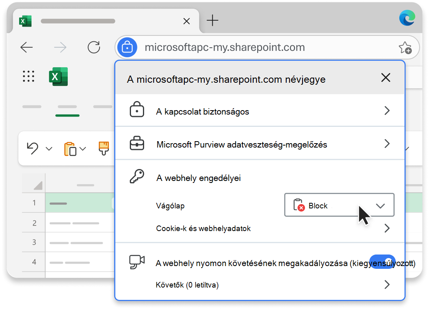Click the lock site-info icon in address bar
This screenshot has height=309, width=428.
pos(127,47)
